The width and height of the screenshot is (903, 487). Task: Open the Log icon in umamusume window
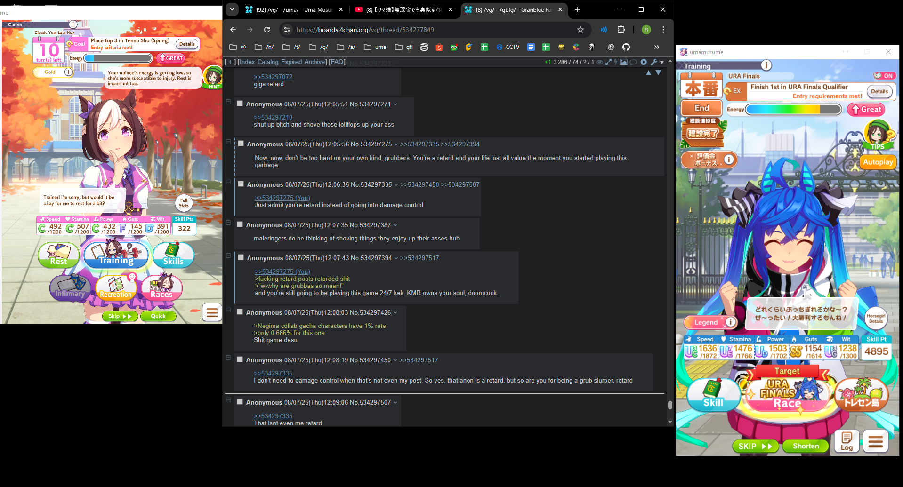click(847, 441)
